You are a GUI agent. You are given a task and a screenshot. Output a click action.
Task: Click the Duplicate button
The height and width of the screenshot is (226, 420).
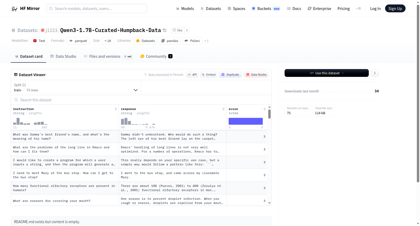[x=230, y=75]
